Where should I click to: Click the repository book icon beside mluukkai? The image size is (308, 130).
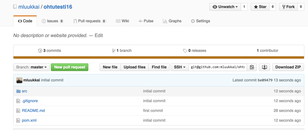click(x=15, y=7)
